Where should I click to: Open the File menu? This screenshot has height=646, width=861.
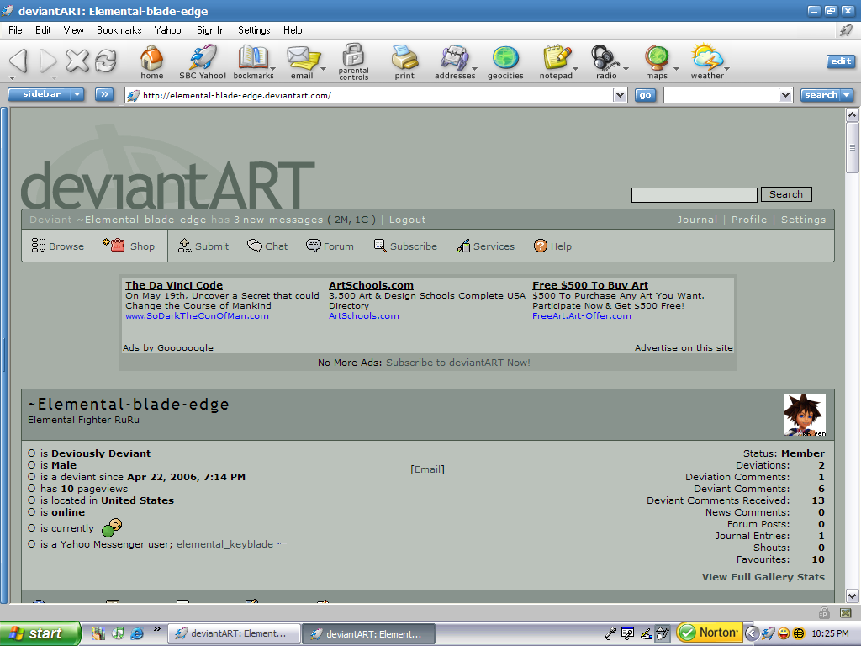(x=15, y=30)
